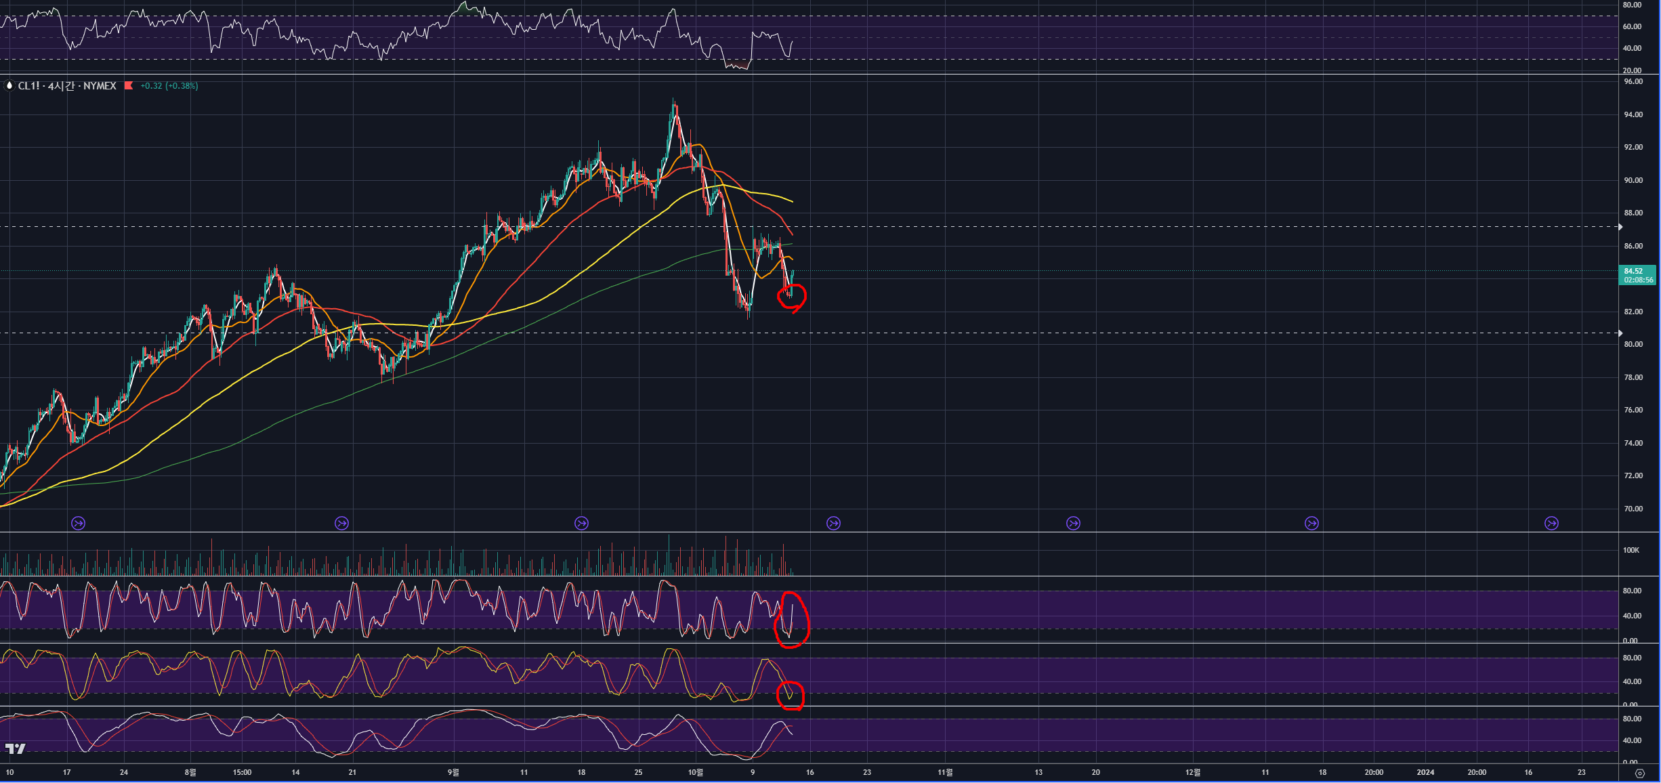Screen dimensions: 1661x783
Task: Select the CL1! 4시간 NYMEX symbol title
Action: click(x=66, y=85)
